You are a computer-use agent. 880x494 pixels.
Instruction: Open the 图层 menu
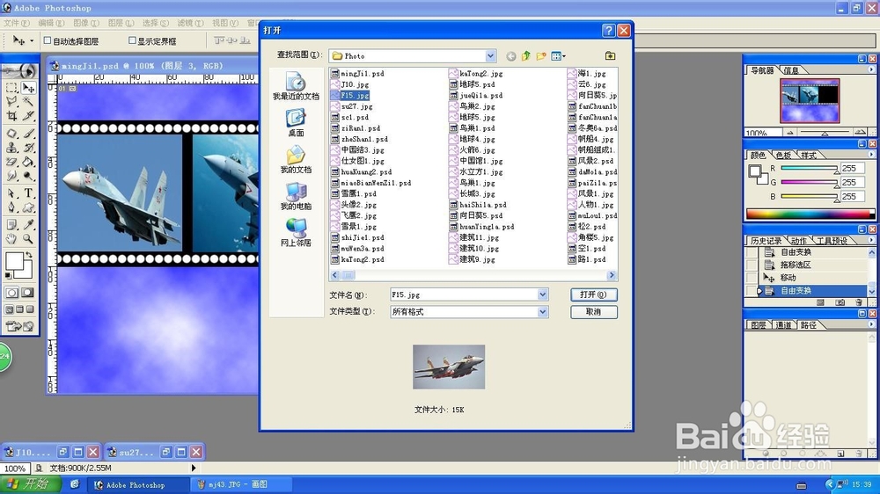click(121, 23)
